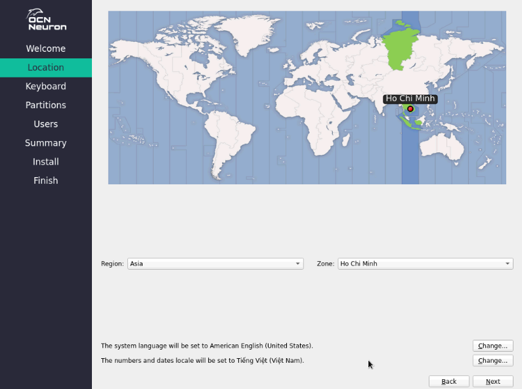
Task: Switch to the Users step
Action: pyautogui.click(x=45, y=124)
